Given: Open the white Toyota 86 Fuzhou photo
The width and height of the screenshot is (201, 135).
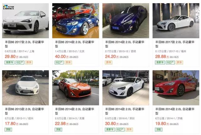Looking at the screenshot, I should [176, 21].
